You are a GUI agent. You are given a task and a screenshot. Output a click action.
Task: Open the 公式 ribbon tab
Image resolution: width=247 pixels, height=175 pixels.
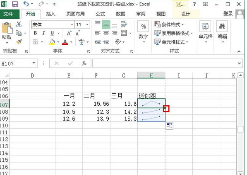101,14
